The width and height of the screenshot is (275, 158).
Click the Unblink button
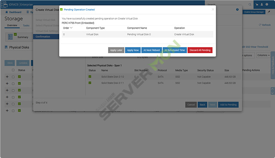23,63
